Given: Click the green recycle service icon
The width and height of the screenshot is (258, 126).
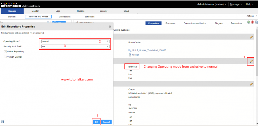Looking at the screenshot, I should tap(249, 22).
